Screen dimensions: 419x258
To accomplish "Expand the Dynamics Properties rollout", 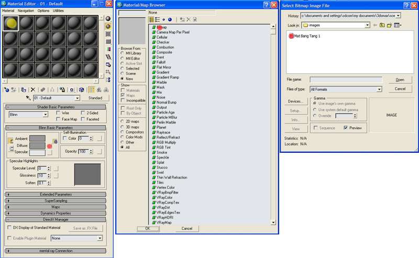I will click(x=56, y=213).
